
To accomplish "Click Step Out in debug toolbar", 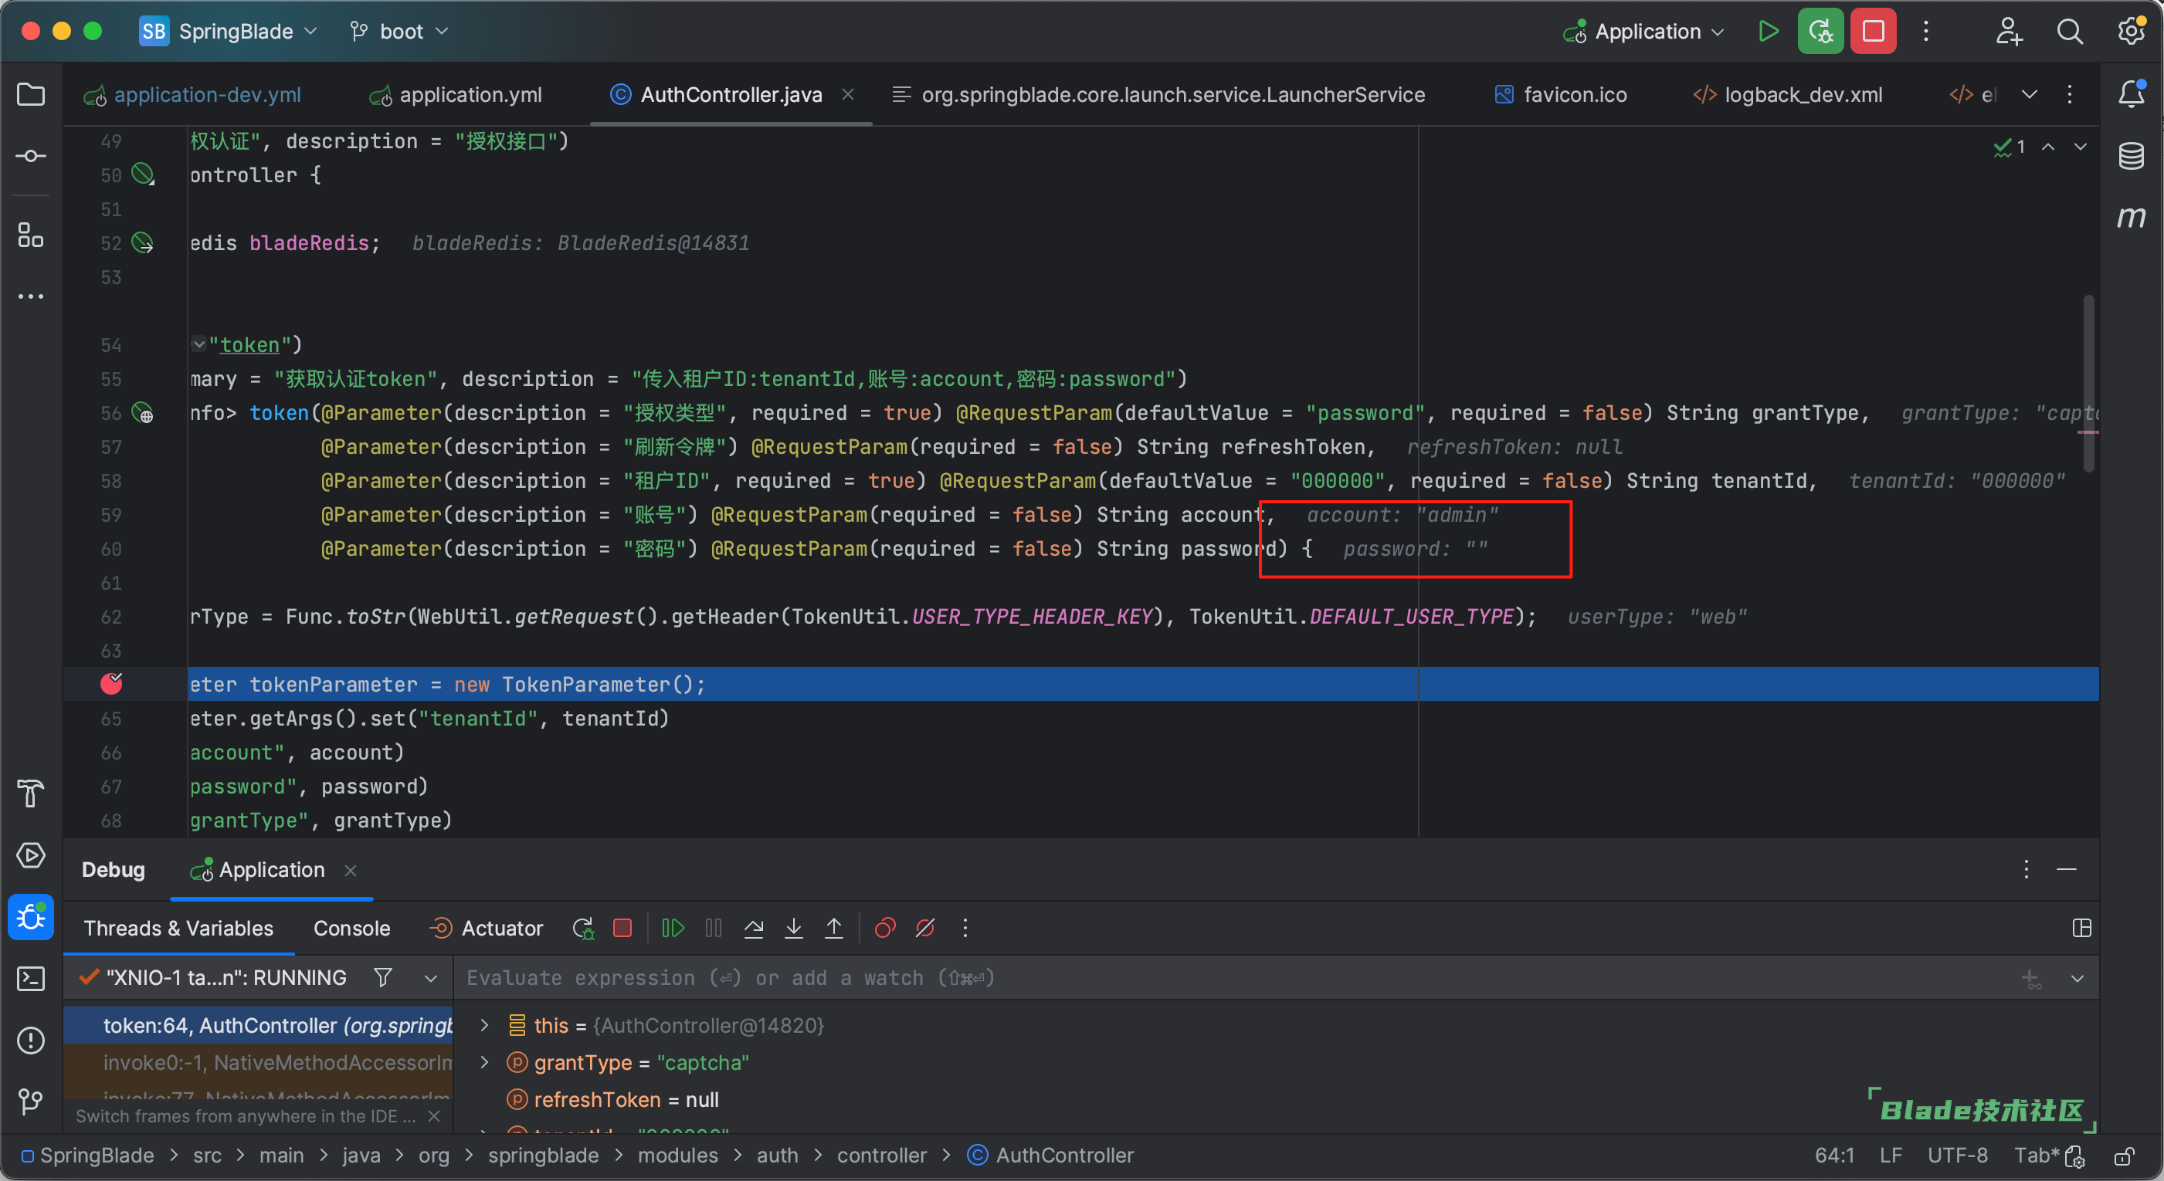I will coord(834,929).
